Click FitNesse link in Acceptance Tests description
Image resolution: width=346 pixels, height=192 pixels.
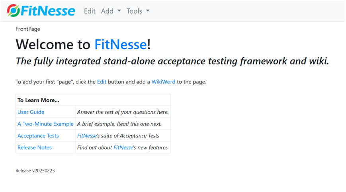[87, 136]
